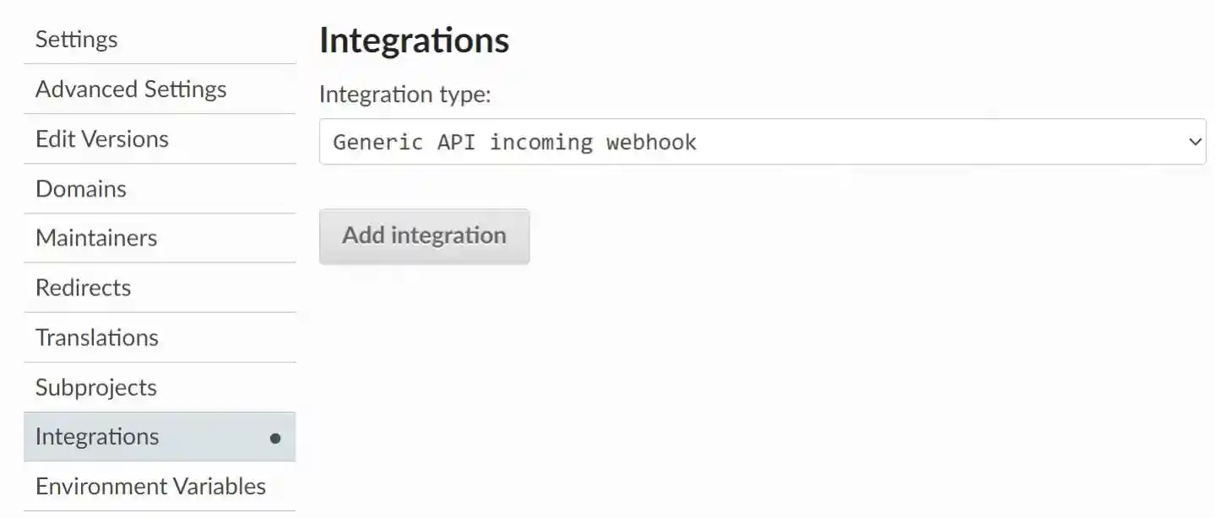The width and height of the screenshot is (1215, 518).
Task: Open the Subprojects page
Action: [x=95, y=387]
